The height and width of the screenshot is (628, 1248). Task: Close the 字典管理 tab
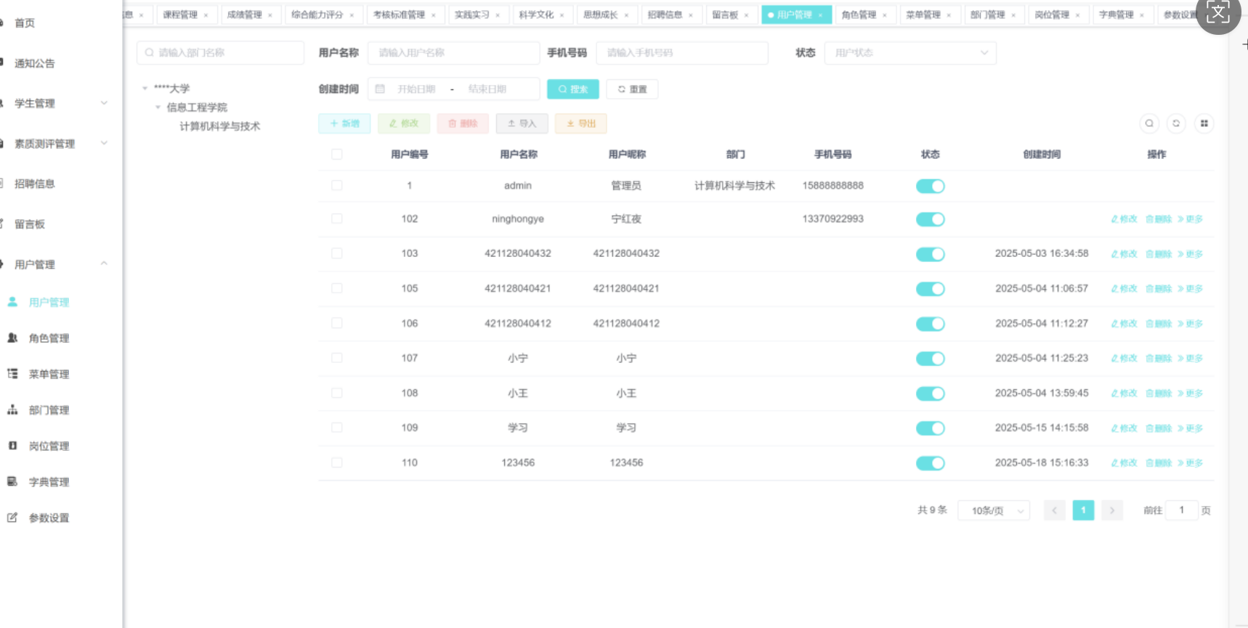[1142, 15]
